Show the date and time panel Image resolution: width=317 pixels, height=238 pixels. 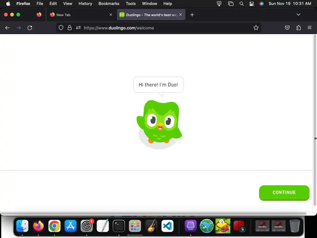[x=290, y=4]
